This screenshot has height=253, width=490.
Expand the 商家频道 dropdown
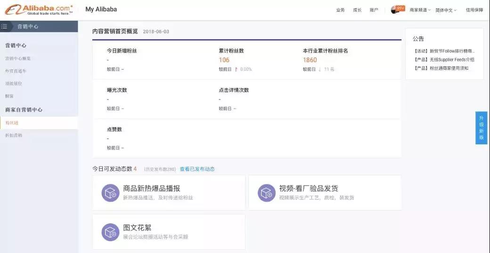point(420,10)
